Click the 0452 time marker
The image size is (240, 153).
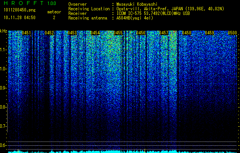tap(49, 33)
